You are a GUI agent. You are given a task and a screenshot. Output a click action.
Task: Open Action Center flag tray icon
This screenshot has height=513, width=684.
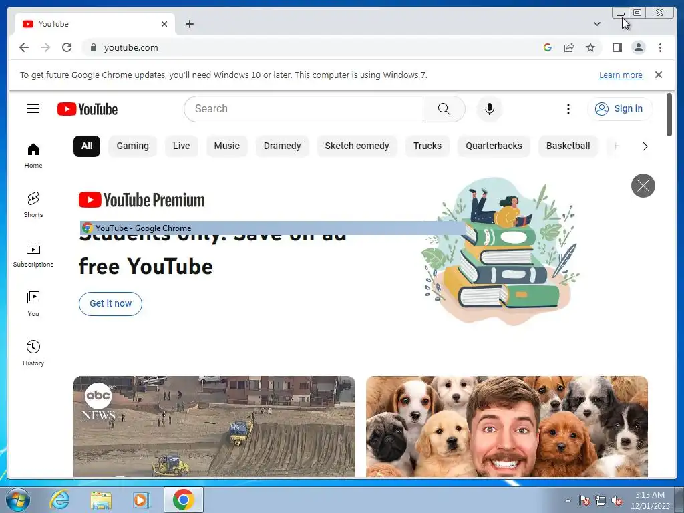[x=584, y=500]
